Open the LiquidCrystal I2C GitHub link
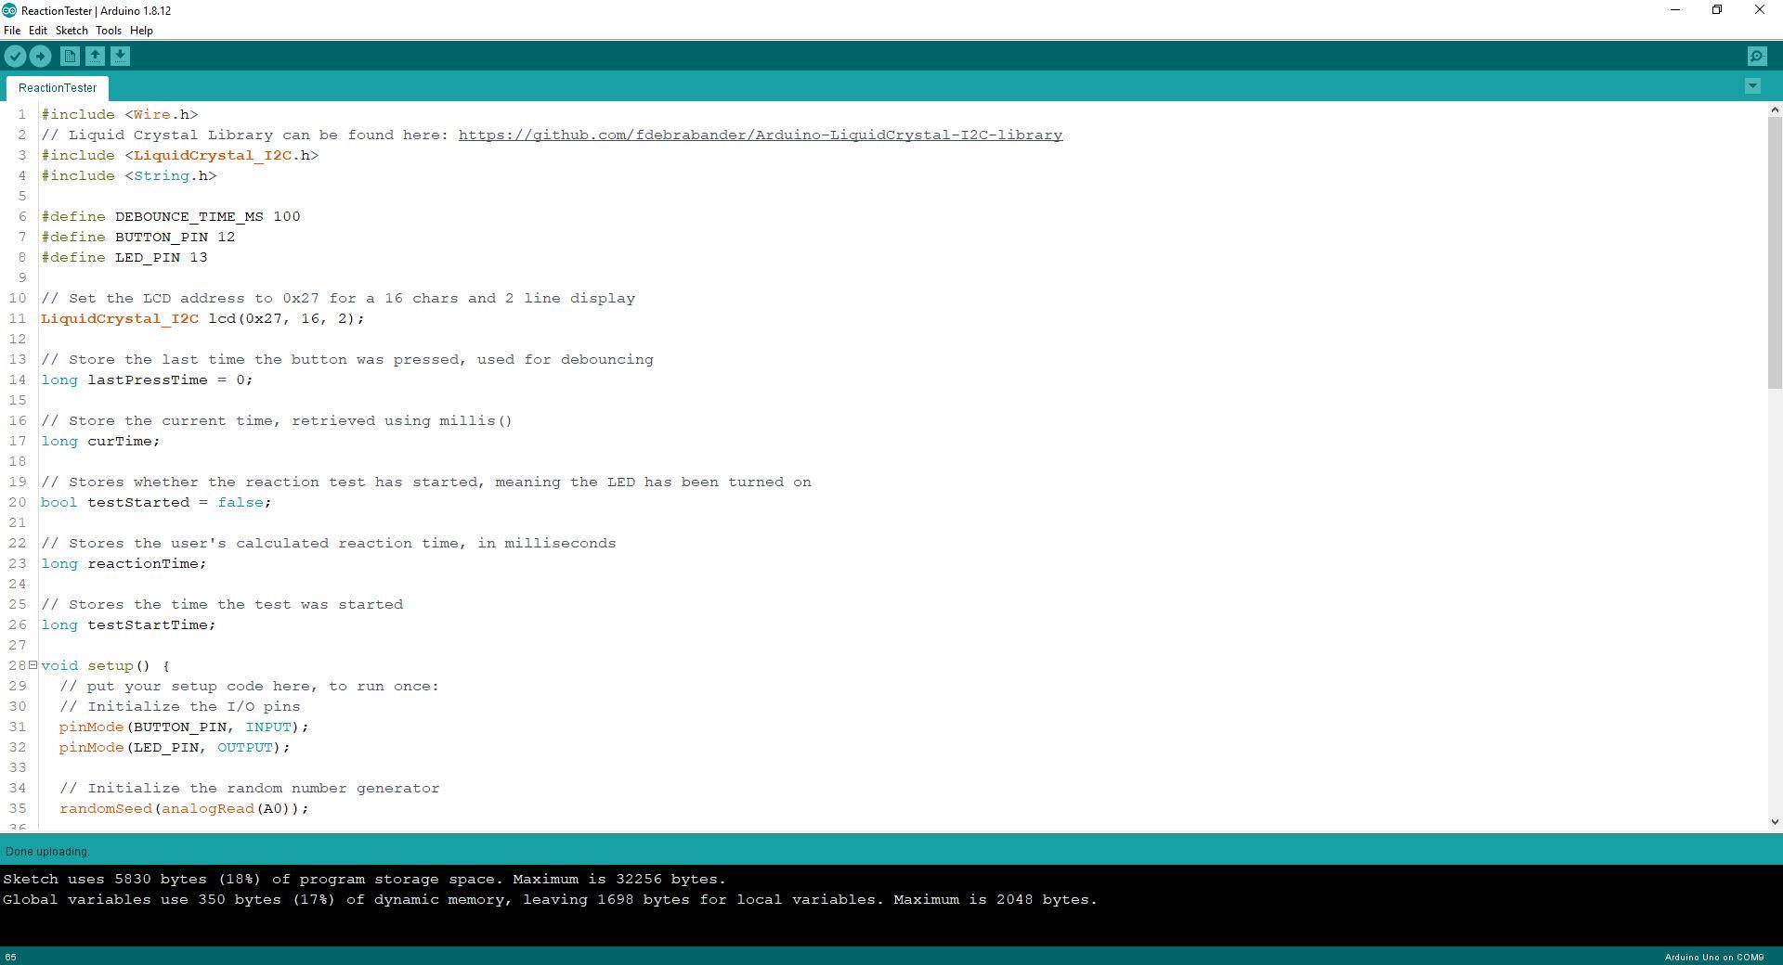Image resolution: width=1783 pixels, height=965 pixels. [x=759, y=135]
